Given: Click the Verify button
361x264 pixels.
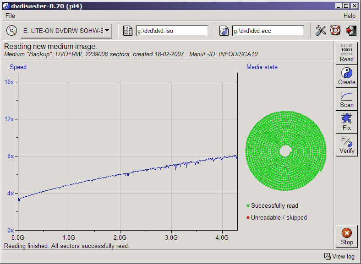Looking at the screenshot, I should pyautogui.click(x=346, y=145).
